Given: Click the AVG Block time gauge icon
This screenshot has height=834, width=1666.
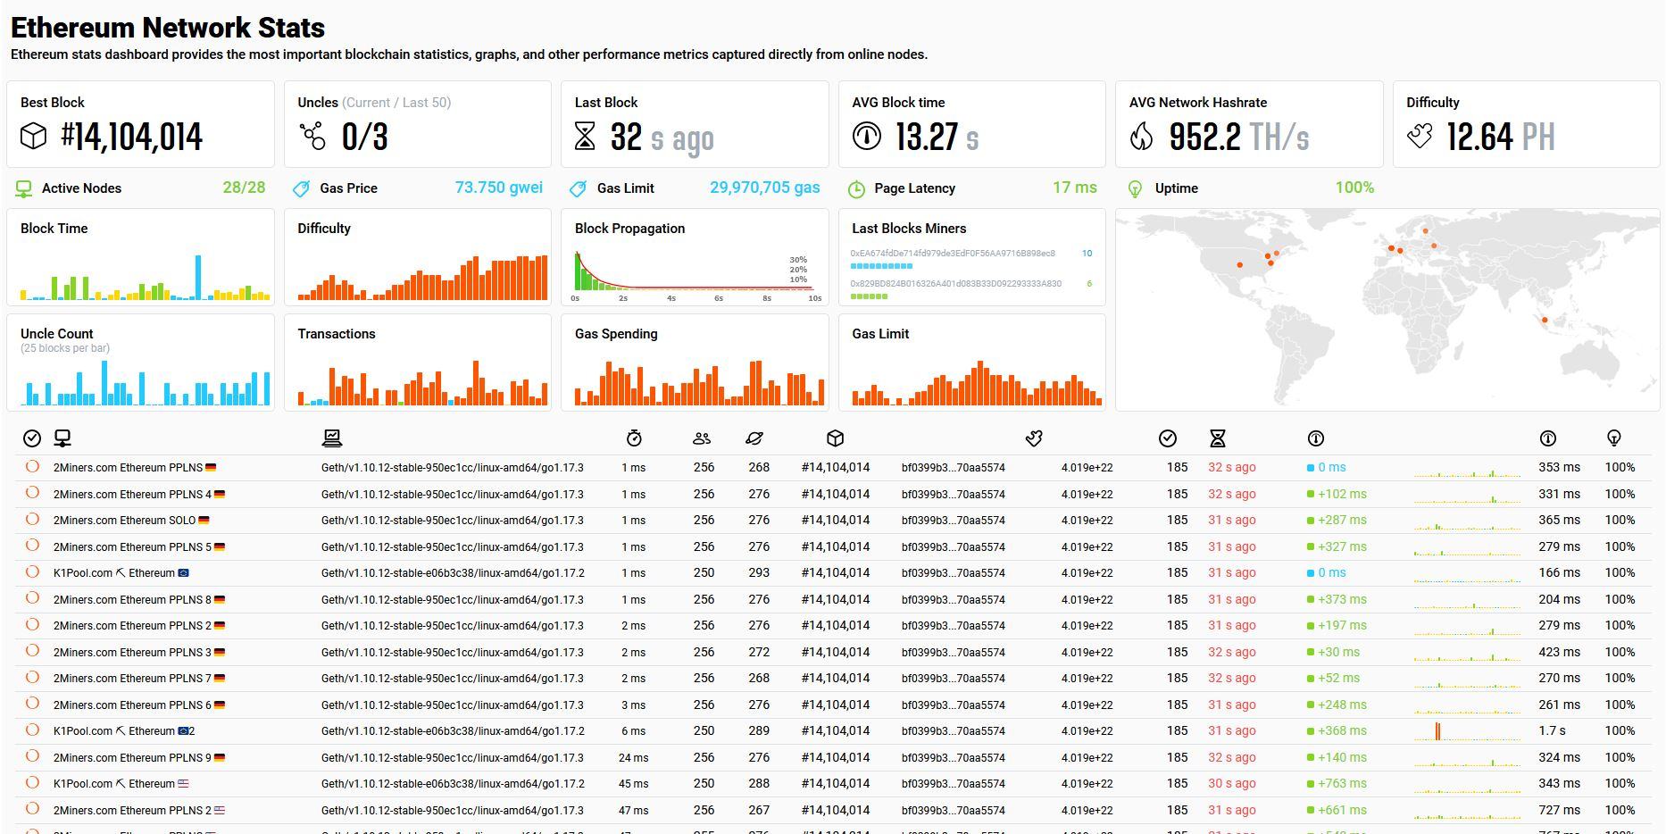Looking at the screenshot, I should 866,137.
